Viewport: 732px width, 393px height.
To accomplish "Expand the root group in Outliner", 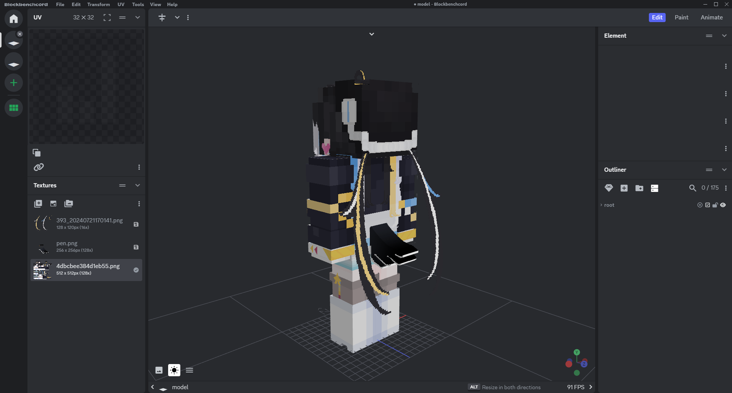I will tap(601, 205).
